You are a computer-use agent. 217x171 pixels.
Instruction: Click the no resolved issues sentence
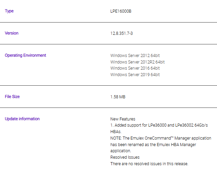(x=149, y=164)
